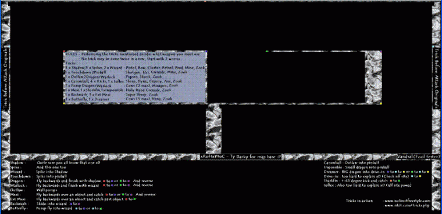Click 'Quite sure you all know that one xD'
The height and width of the screenshot is (214, 442).
pos(69,163)
